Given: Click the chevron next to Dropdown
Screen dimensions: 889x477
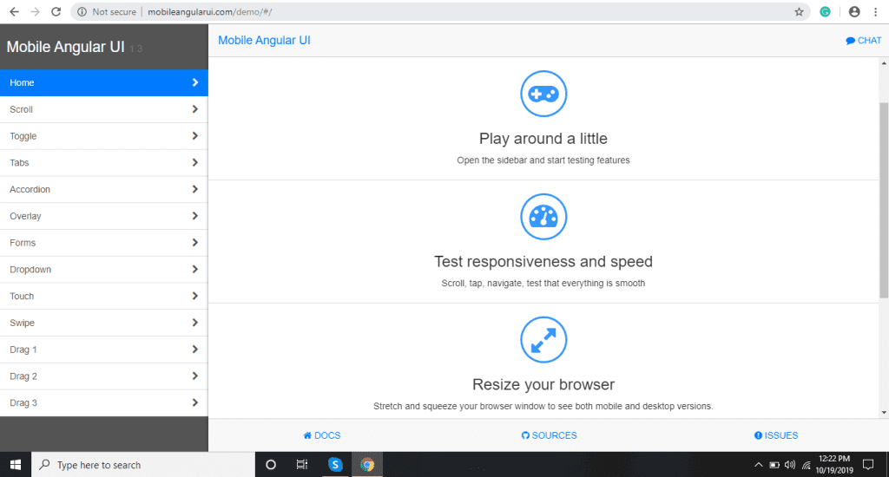Looking at the screenshot, I should 194,270.
